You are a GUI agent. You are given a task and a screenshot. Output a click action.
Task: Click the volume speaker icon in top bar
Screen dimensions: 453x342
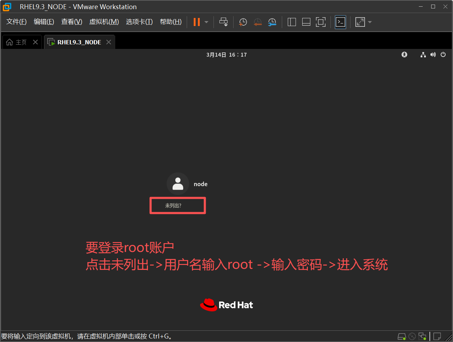[433, 55]
